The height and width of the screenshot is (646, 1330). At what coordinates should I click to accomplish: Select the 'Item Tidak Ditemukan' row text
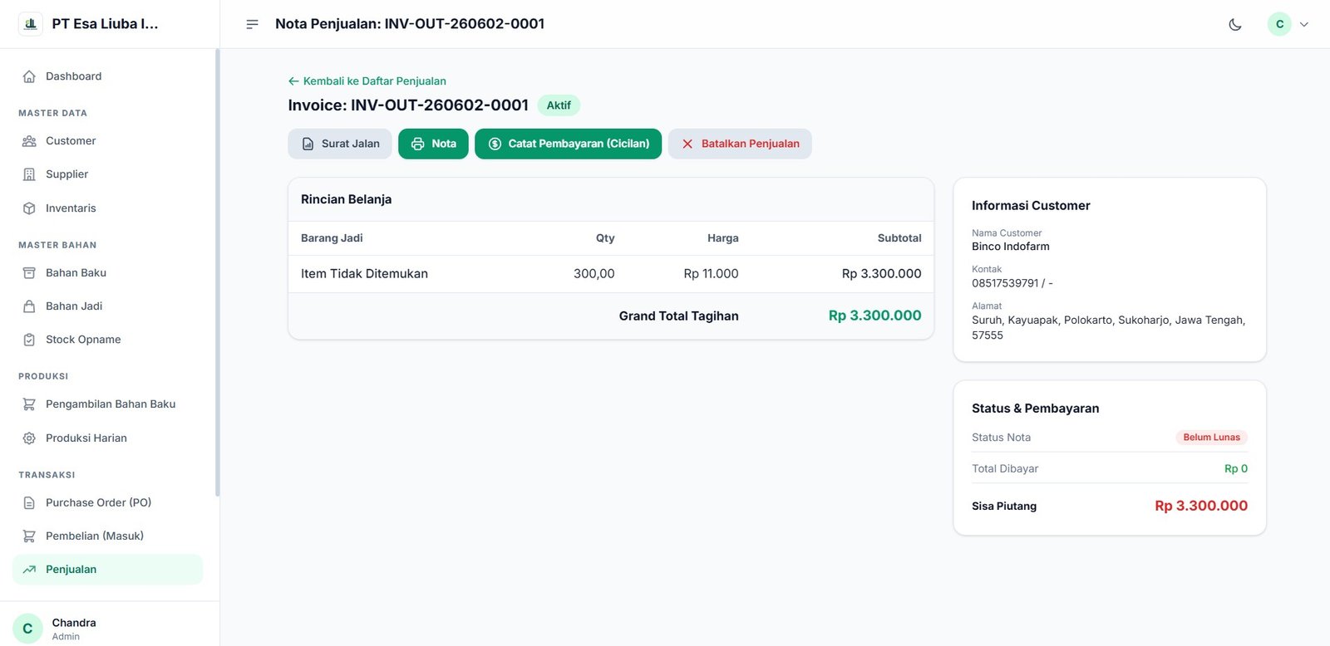pyautogui.click(x=364, y=274)
